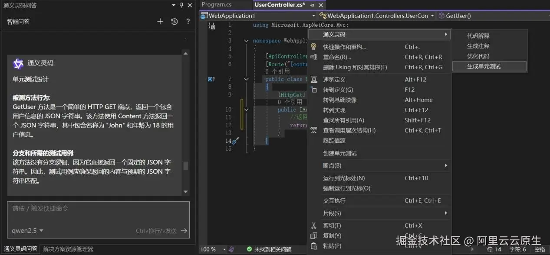Select 运行到光标处(N) entry
The image size is (550, 255).
click(x=379, y=178)
